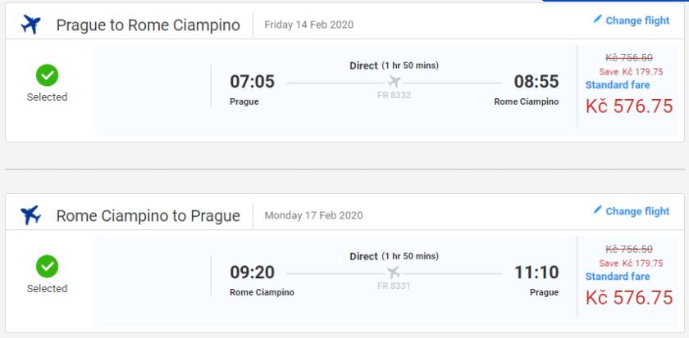Image resolution: width=689 pixels, height=338 pixels.
Task: Click the pencil icon on the outbound flight
Action: pyautogui.click(x=597, y=20)
